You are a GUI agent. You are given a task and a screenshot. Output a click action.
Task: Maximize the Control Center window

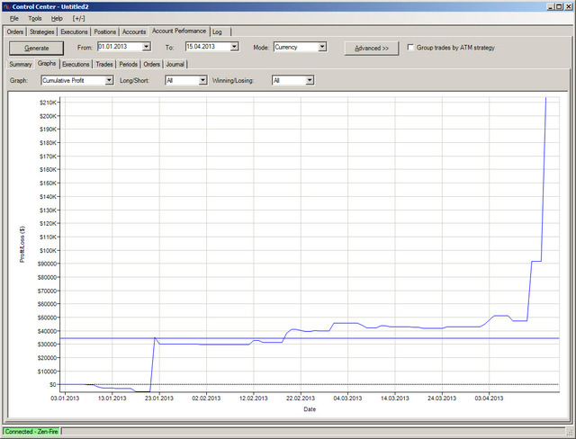click(558, 6)
